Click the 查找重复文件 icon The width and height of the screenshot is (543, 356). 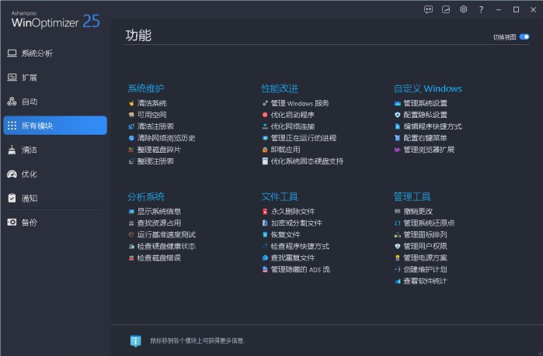tap(265, 257)
